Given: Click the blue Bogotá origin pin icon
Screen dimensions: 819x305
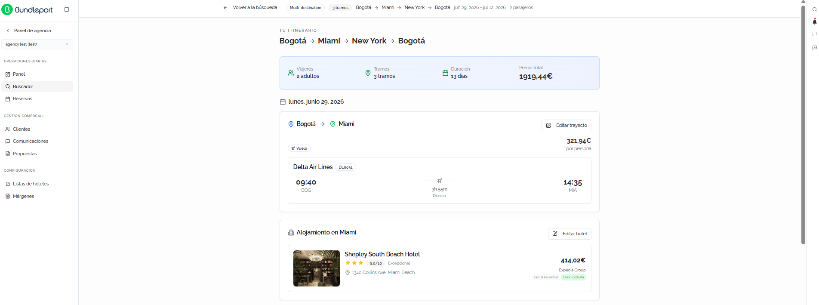Looking at the screenshot, I should (291, 124).
